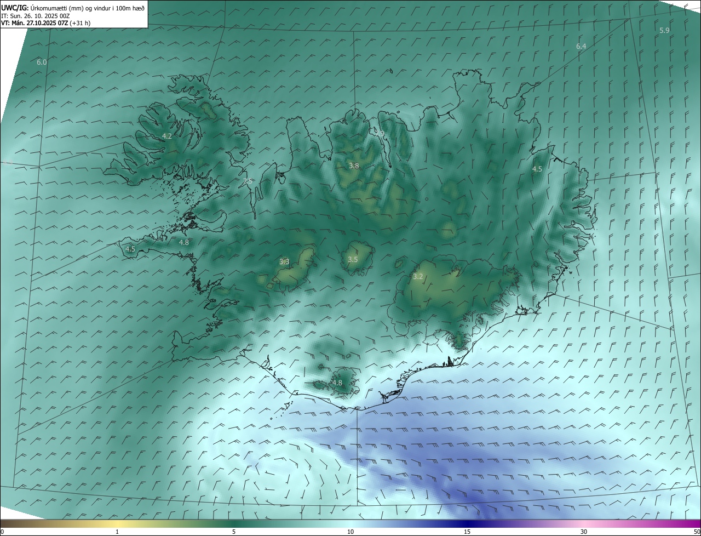Click the 10 label on the color scale
The height and width of the screenshot is (536, 701).
pos(350,532)
